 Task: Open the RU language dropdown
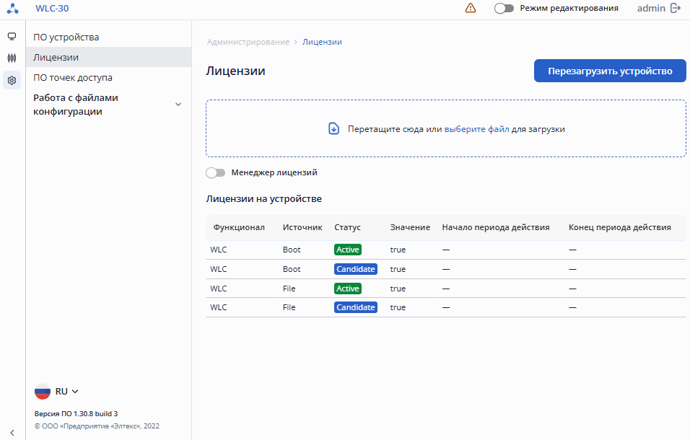66,392
